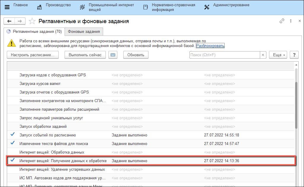
Task: Click the event log icon button
Action: 113,55
